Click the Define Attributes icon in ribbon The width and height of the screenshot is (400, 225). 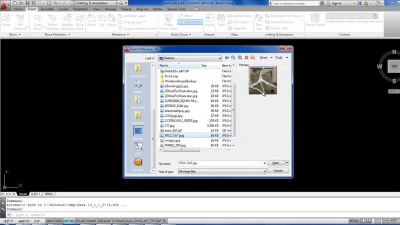(x=52, y=22)
